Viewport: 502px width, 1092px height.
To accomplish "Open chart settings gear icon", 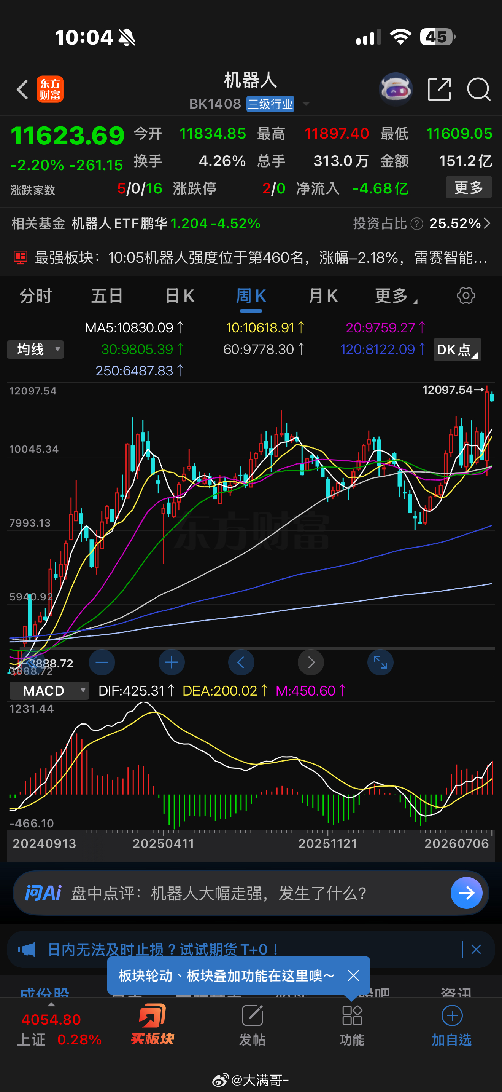I will (465, 295).
